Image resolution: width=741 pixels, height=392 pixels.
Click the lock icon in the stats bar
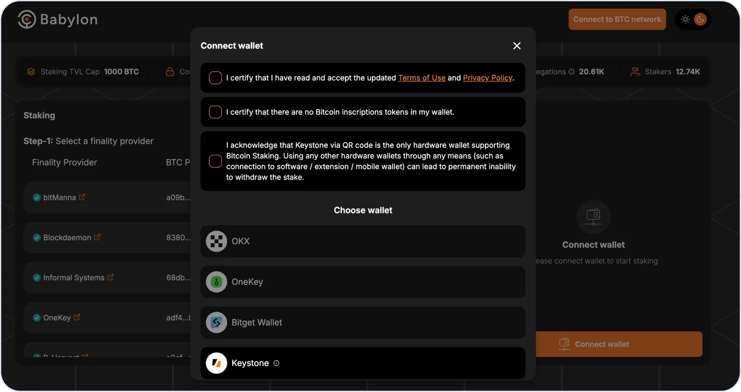pos(170,72)
